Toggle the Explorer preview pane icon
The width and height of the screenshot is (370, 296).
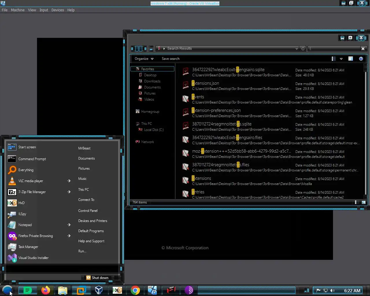tap(351, 59)
